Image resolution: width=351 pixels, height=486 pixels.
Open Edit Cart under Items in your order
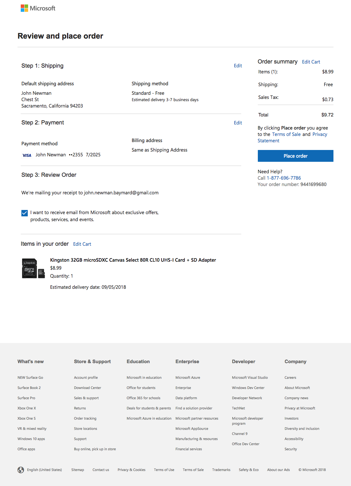pyautogui.click(x=82, y=244)
